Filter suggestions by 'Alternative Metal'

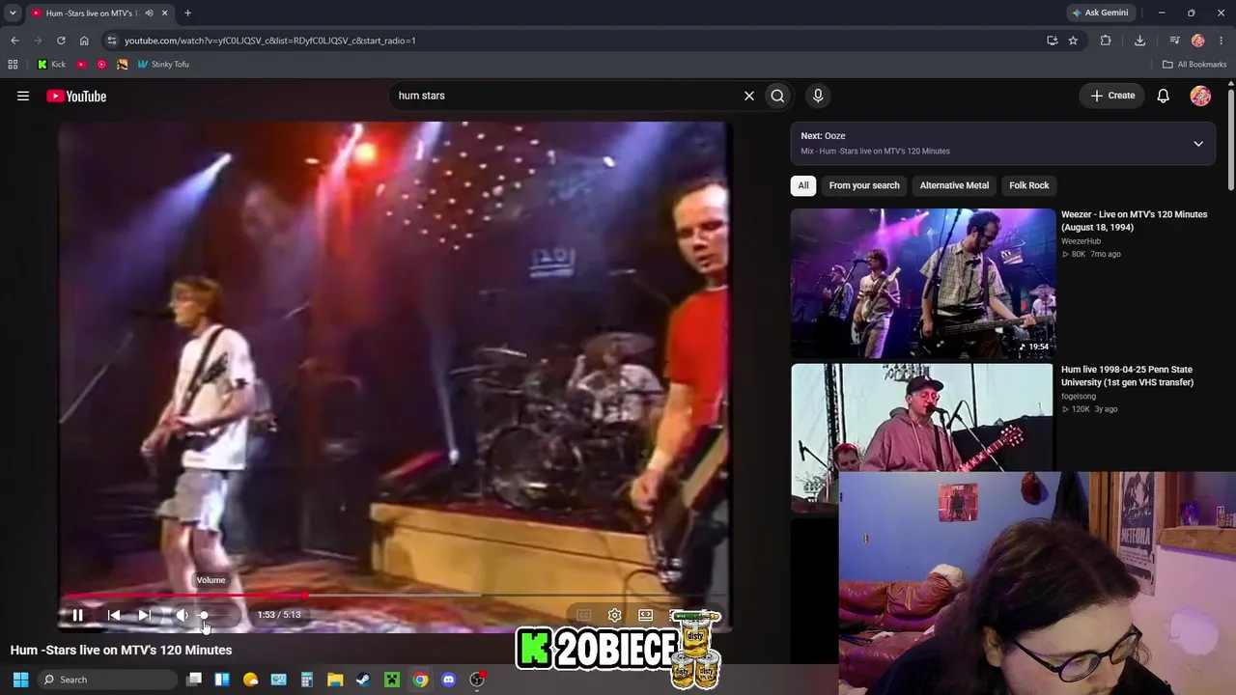coord(954,185)
